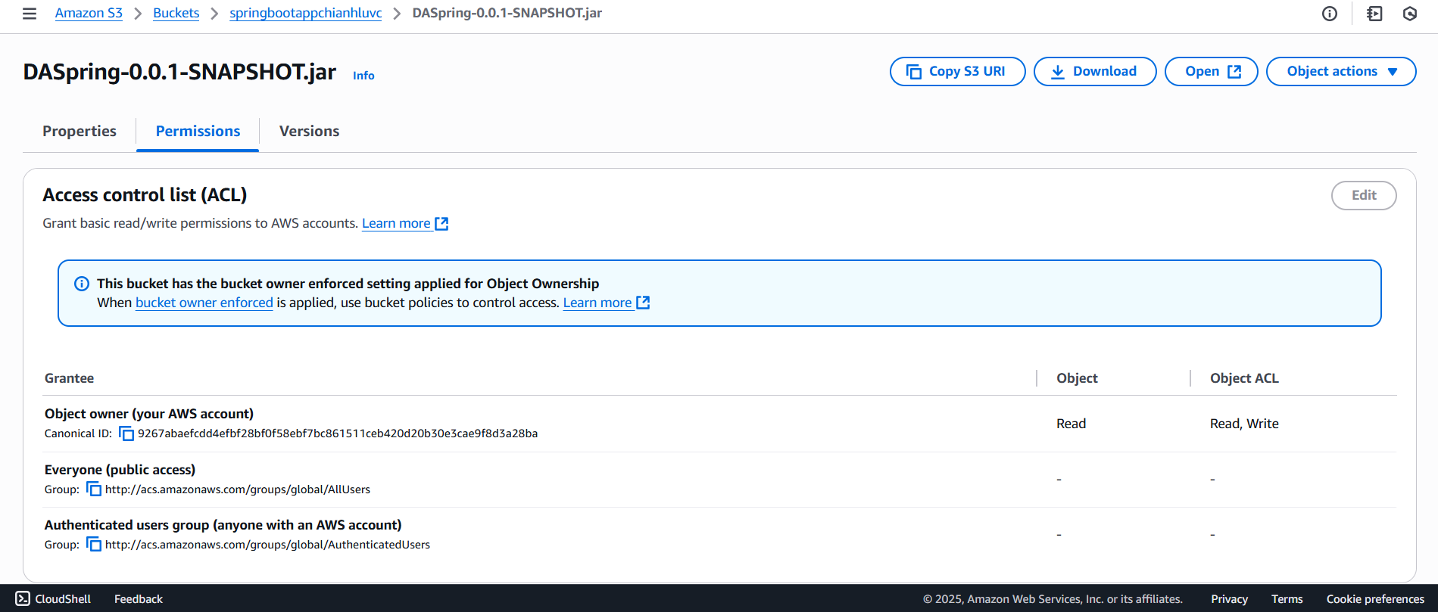This screenshot has height=612, width=1438.
Task: Click the canonical ID value text
Action: (338, 433)
